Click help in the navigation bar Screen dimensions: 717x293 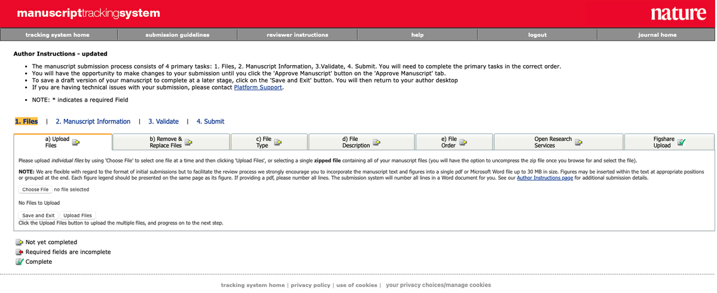(x=418, y=35)
